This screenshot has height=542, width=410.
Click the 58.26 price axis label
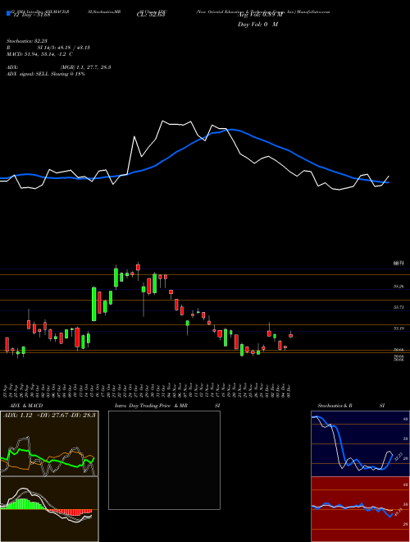(x=399, y=287)
